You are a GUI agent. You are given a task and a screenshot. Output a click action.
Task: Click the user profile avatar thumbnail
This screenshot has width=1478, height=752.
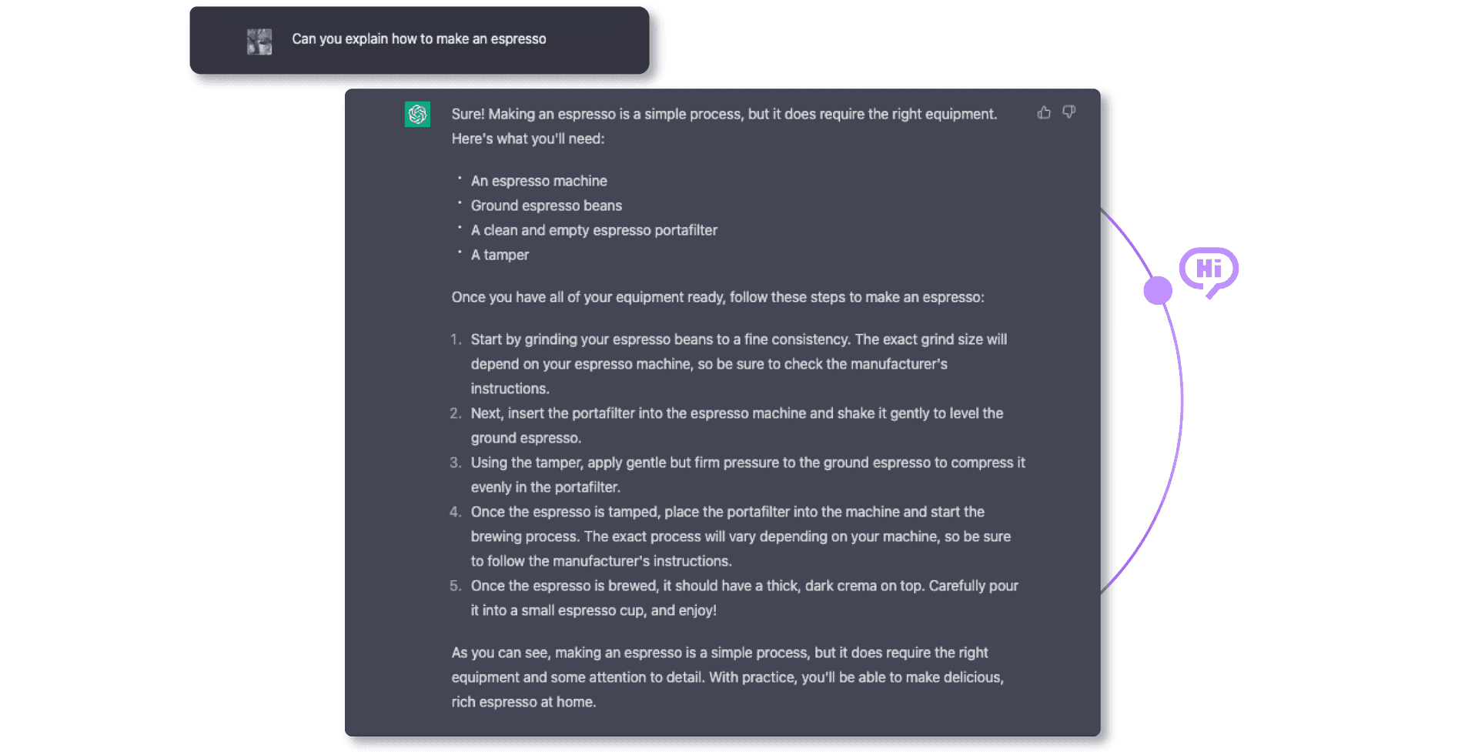tap(259, 41)
